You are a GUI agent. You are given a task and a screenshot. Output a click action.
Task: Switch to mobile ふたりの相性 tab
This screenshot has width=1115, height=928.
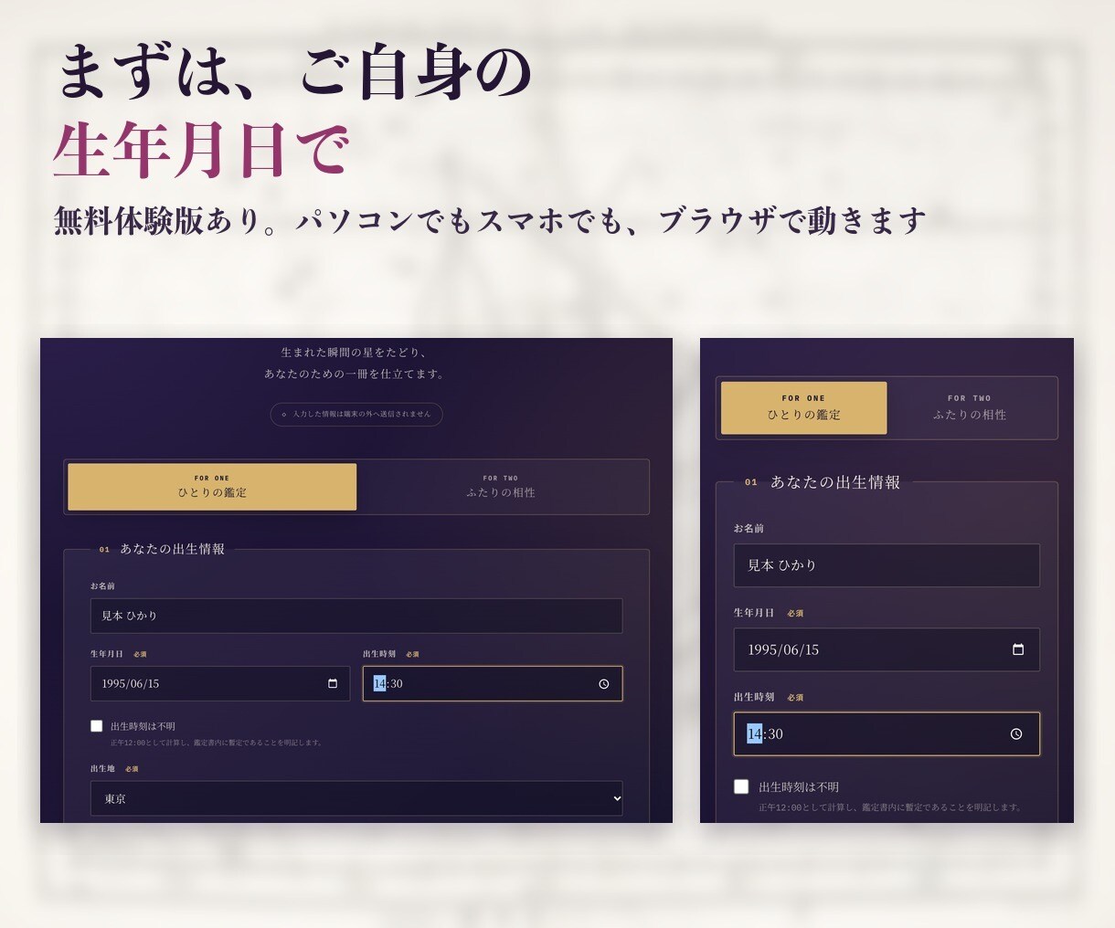[x=970, y=407]
